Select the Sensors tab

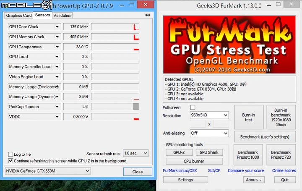click(42, 15)
